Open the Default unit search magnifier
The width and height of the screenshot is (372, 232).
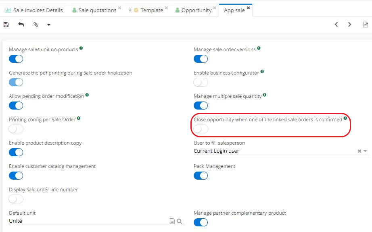point(180,221)
